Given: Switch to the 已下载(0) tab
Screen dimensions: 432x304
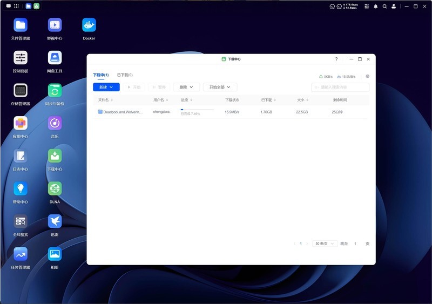Looking at the screenshot, I should 125,75.
